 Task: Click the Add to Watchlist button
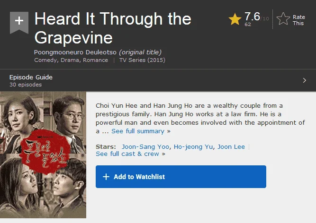point(181,177)
